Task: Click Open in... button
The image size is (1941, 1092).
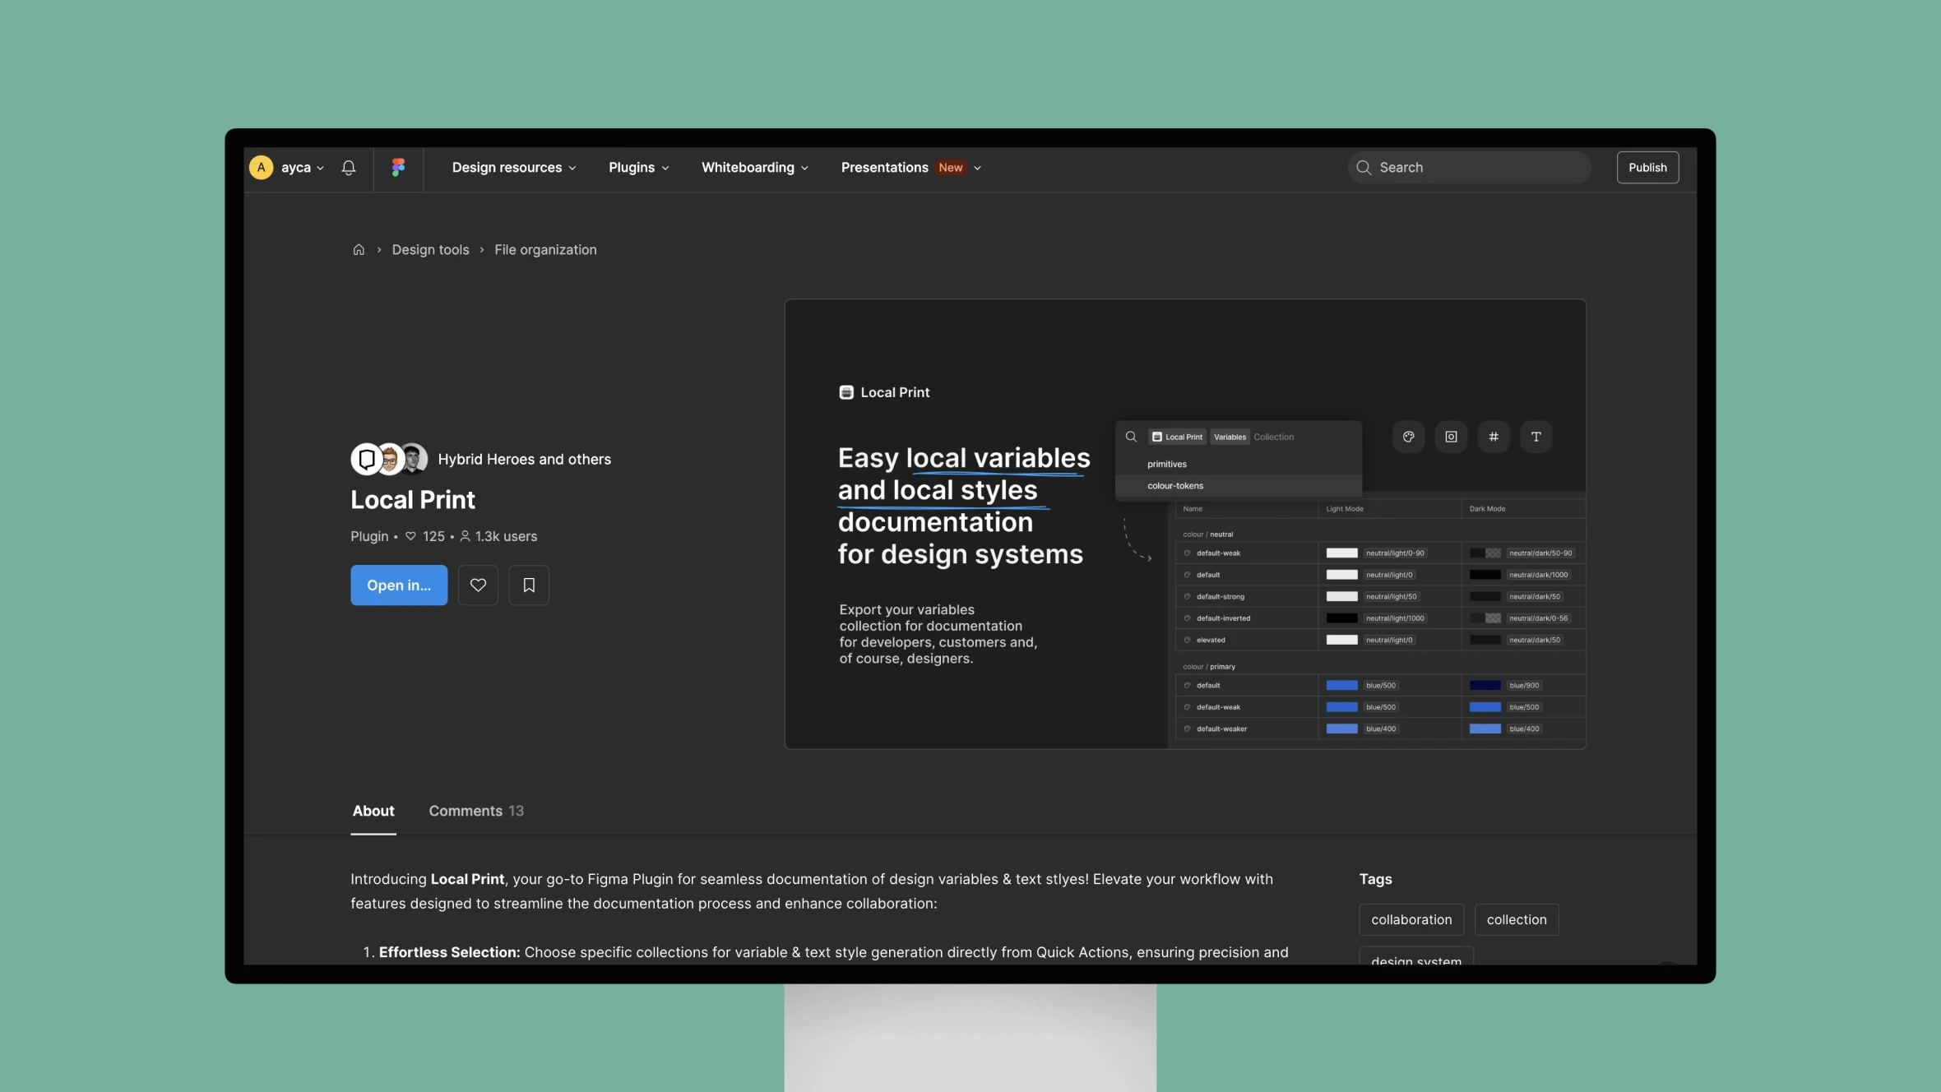Action: [x=399, y=585]
